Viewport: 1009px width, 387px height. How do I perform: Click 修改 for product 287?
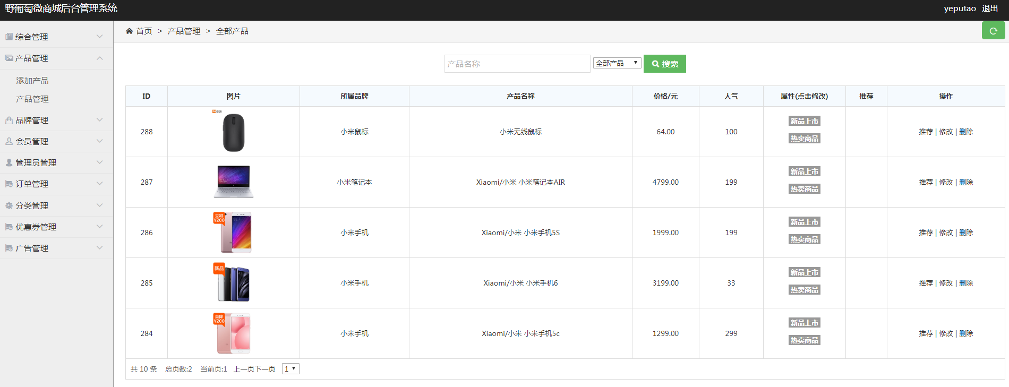pos(946,182)
